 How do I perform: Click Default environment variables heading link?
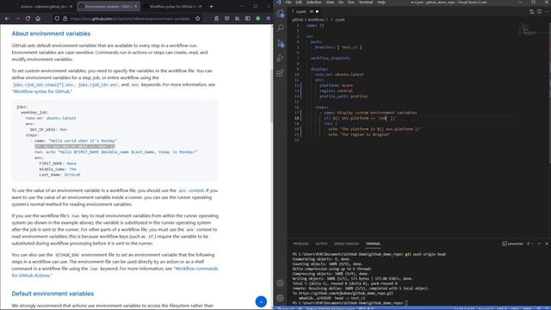tap(53, 294)
